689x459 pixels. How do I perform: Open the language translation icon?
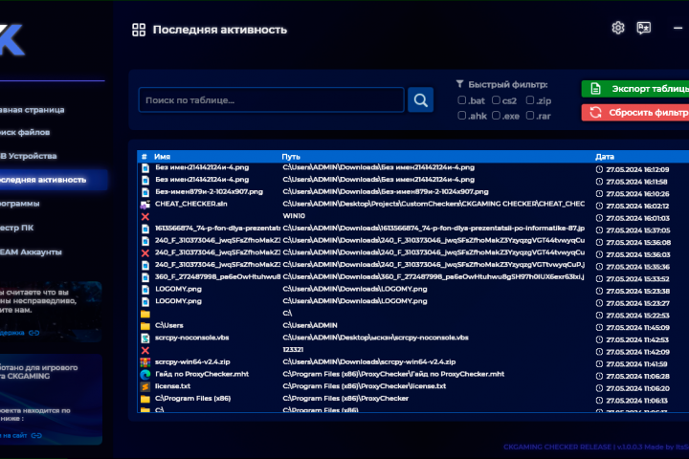pyautogui.click(x=643, y=28)
